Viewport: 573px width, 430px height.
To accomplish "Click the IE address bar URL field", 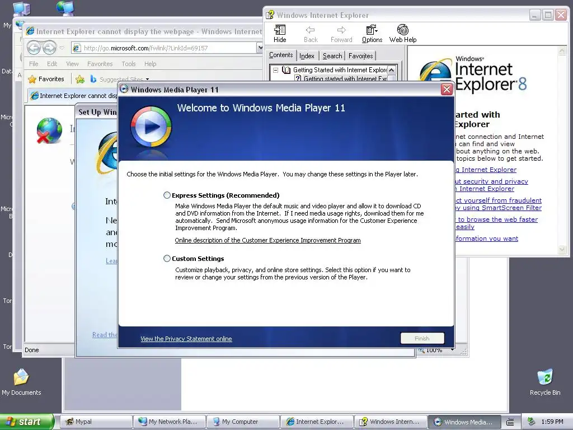I will [x=165, y=48].
